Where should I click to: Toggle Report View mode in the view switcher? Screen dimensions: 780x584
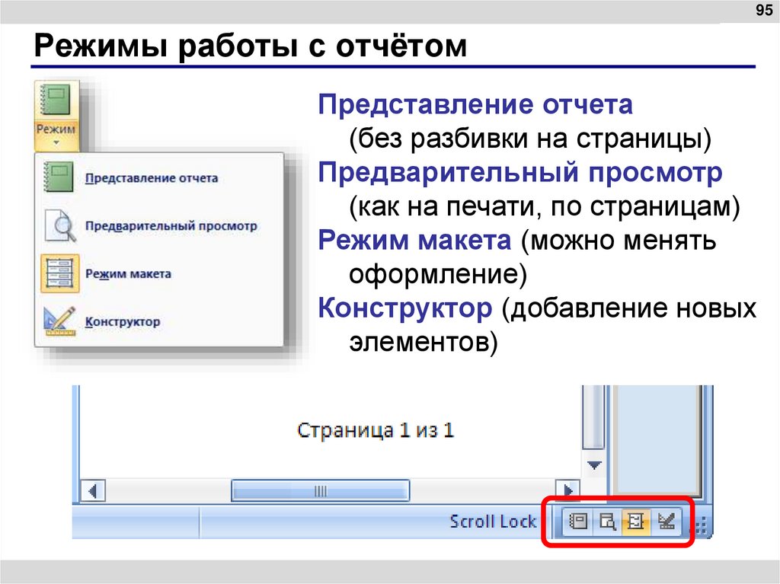tap(577, 522)
